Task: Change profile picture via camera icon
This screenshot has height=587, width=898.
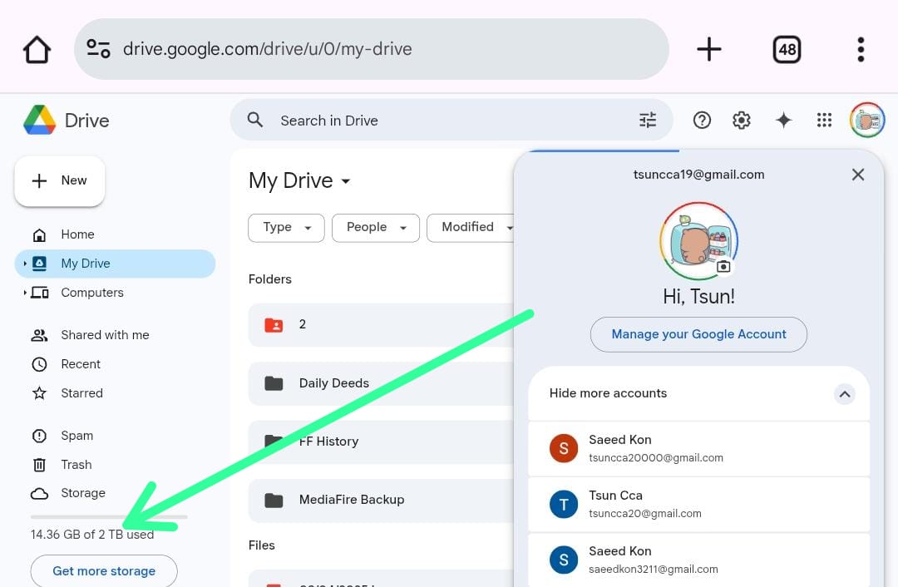Action: click(x=723, y=267)
